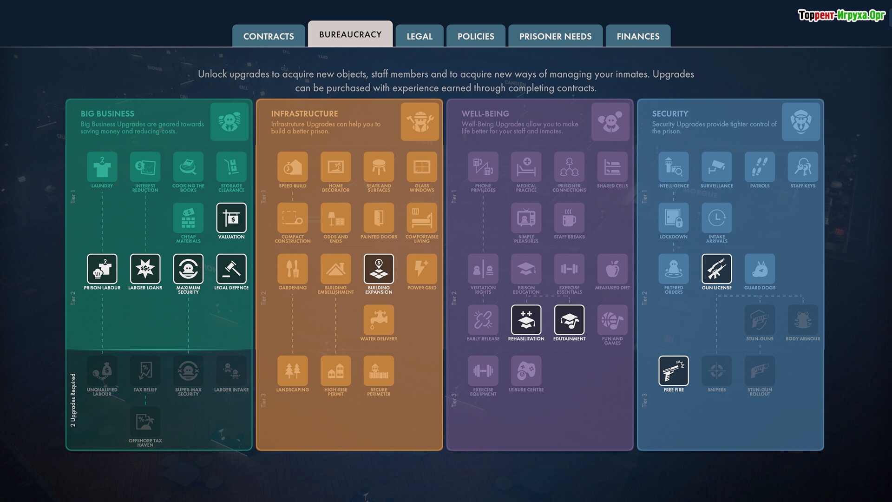Viewport: 892px width, 502px height.
Task: Switch to the Contracts tab
Action: pyautogui.click(x=269, y=36)
